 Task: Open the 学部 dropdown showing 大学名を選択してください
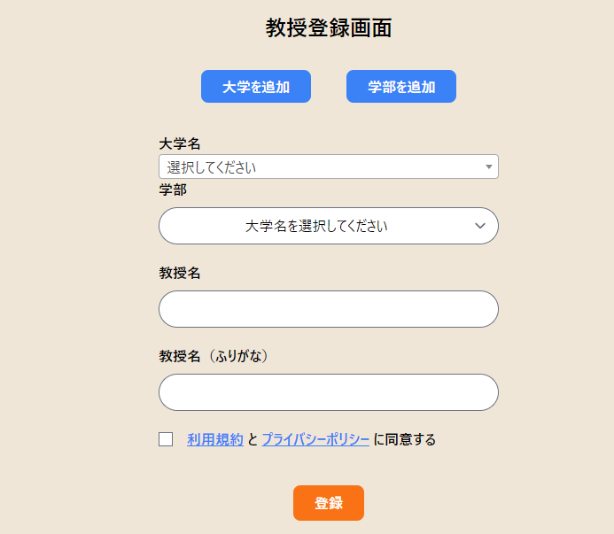[329, 226]
